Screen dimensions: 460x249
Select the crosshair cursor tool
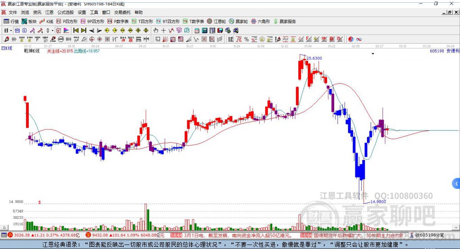click(164, 30)
